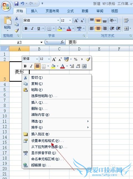Open mini toolbar font size 12 dropdown
Viewport: 133px width, 179px height.
point(49,59)
